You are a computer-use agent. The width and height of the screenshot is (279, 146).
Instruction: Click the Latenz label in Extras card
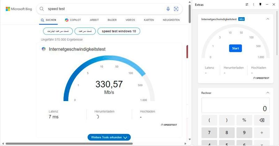click(210, 68)
